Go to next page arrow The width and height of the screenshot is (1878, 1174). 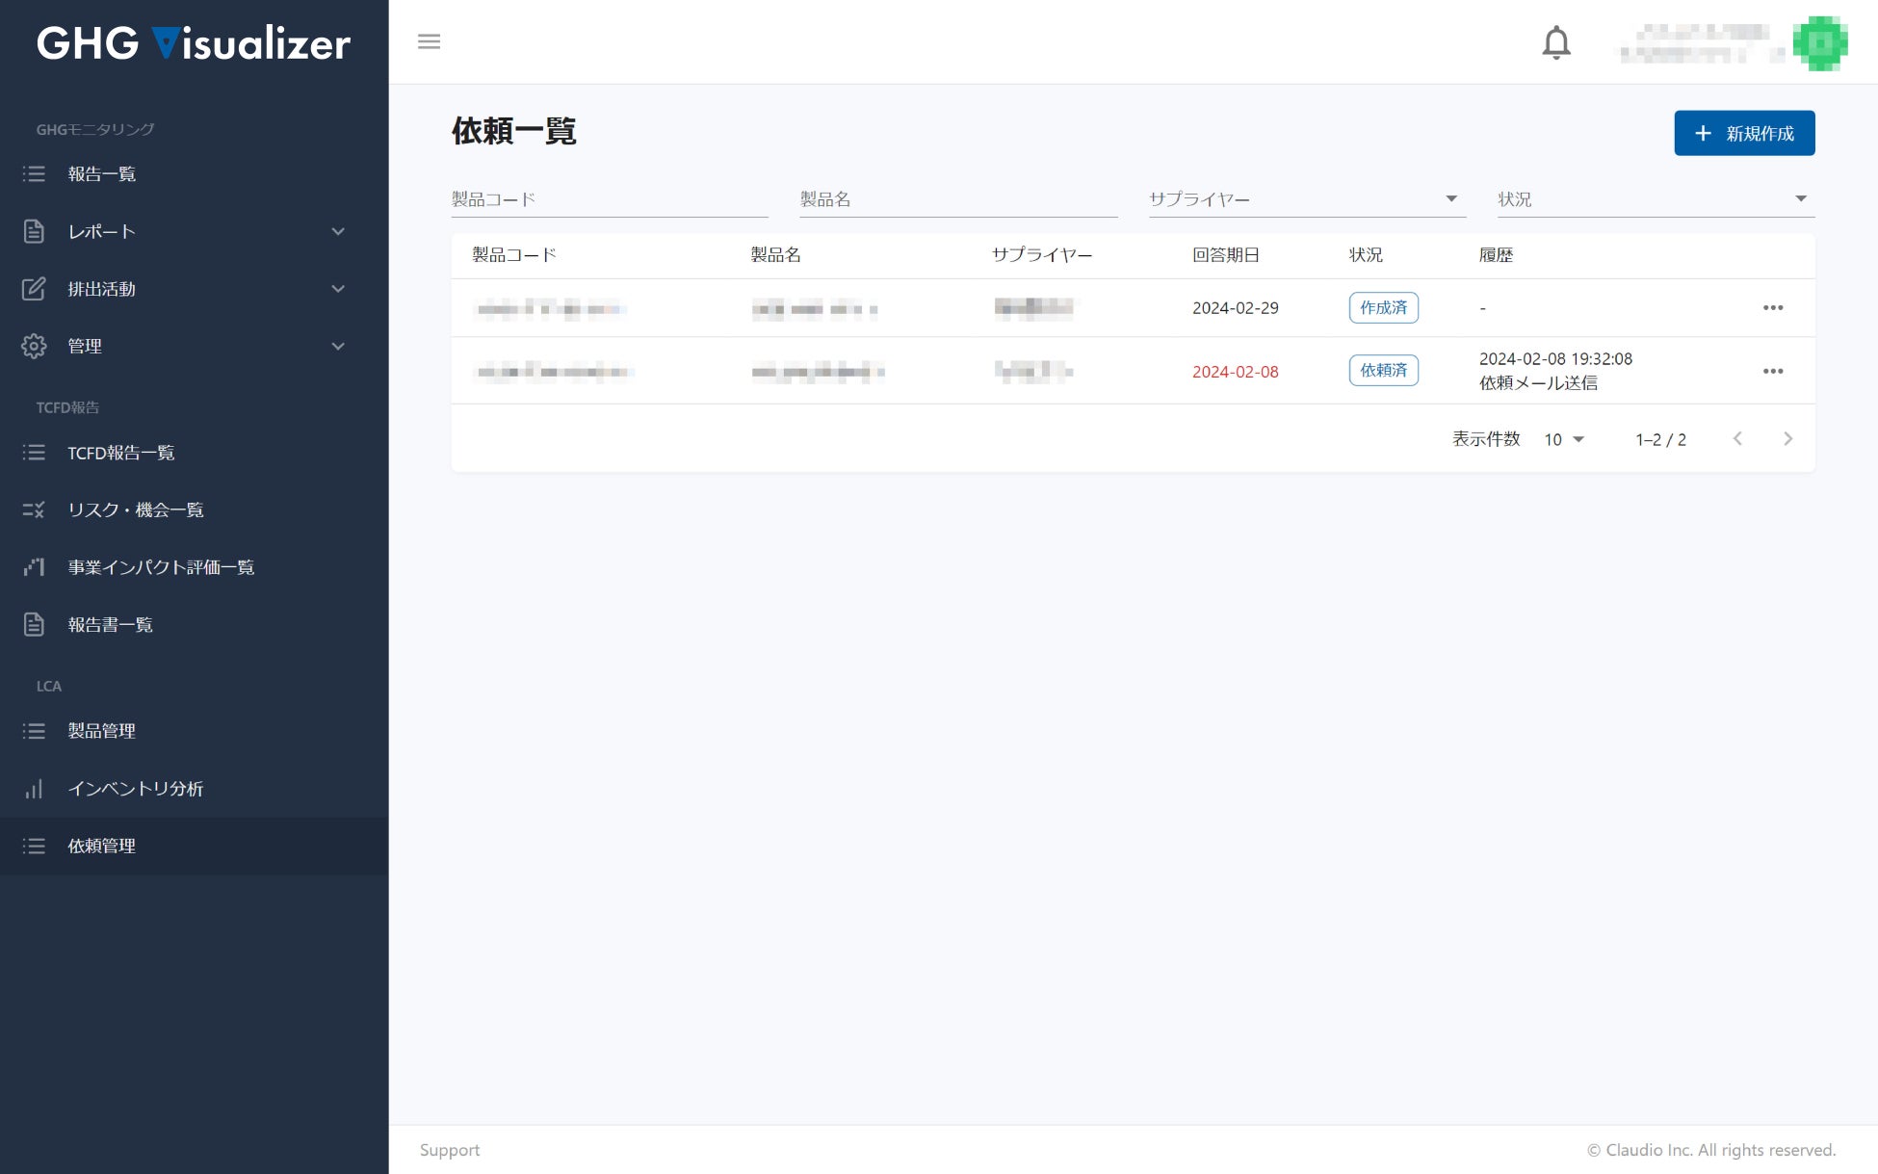(1787, 439)
